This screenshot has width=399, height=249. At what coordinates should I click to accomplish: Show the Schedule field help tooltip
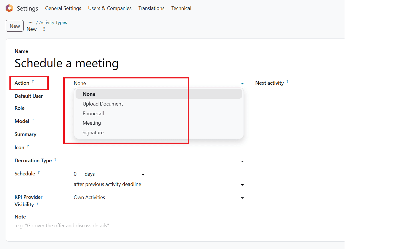click(x=39, y=172)
